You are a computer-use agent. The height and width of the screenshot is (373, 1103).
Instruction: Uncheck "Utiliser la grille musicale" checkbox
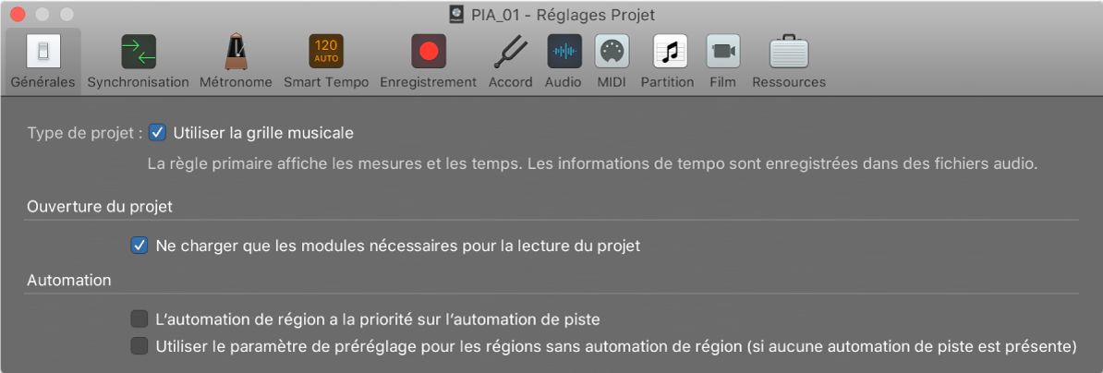[x=158, y=133]
